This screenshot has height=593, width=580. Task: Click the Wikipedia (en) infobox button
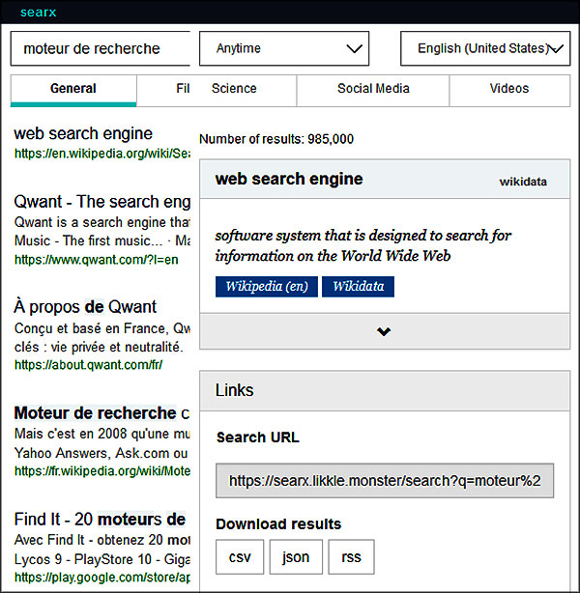(267, 287)
